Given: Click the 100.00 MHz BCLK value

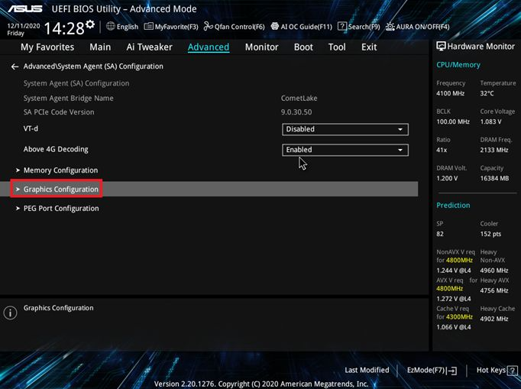Looking at the screenshot, I should pyautogui.click(x=453, y=122).
